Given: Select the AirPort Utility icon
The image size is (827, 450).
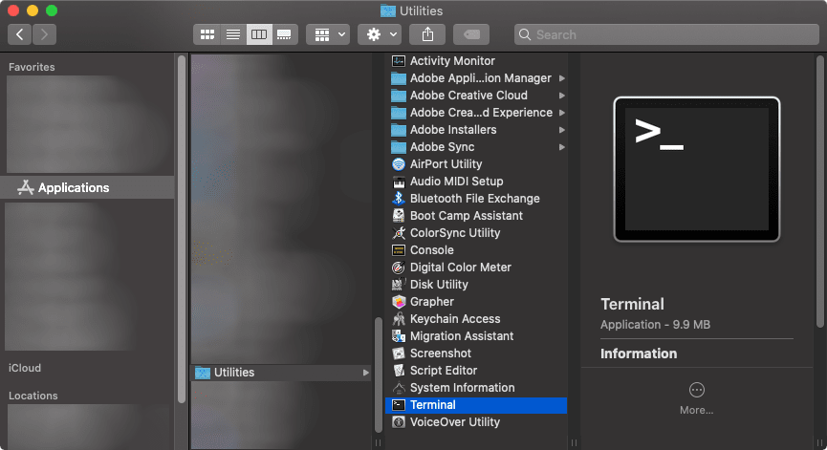Looking at the screenshot, I should 399,164.
